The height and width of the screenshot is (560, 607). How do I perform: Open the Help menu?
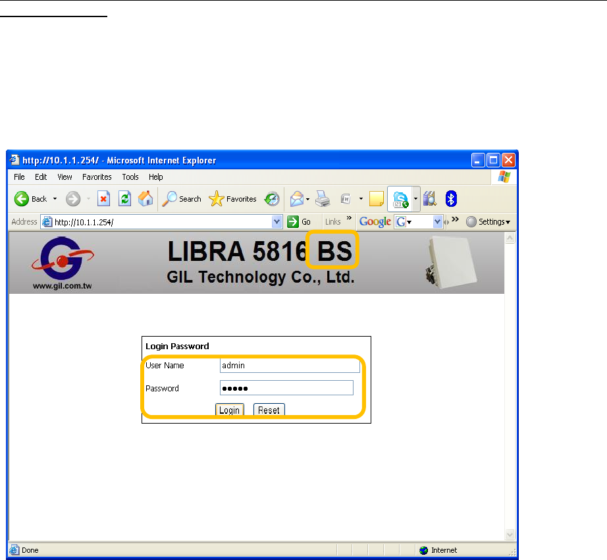155,177
